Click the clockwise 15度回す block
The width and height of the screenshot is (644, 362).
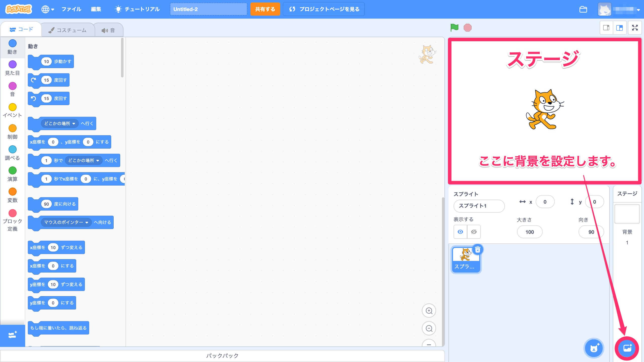point(49,80)
